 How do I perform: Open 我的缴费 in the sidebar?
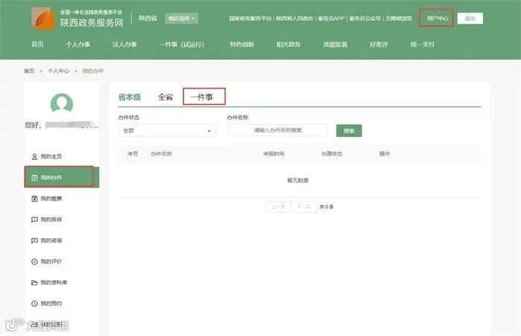click(x=51, y=198)
